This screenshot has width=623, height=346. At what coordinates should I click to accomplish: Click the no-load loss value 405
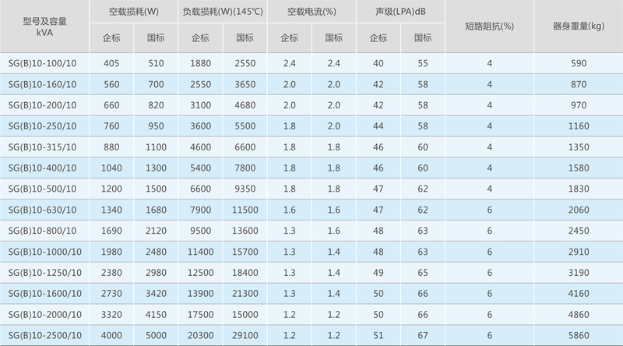111,63
